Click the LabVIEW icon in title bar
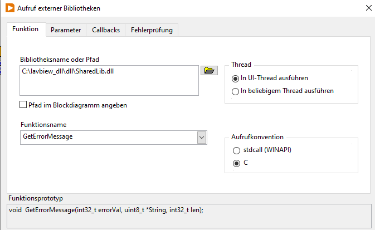Screen dimensions: 375x230 point(10,8)
